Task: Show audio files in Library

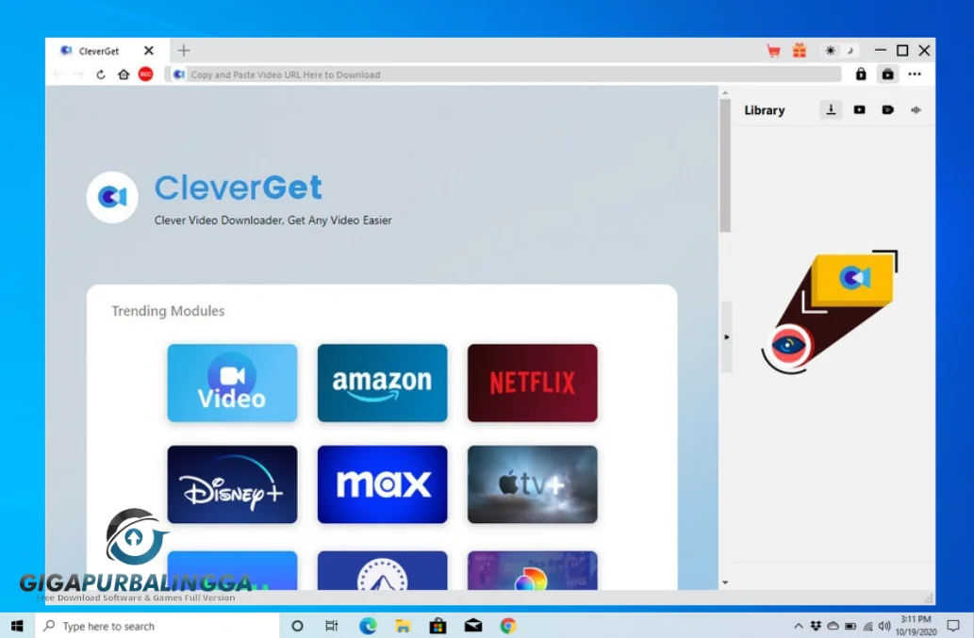Action: pos(916,110)
